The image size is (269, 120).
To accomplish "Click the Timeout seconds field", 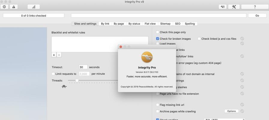I will [x=83, y=67].
